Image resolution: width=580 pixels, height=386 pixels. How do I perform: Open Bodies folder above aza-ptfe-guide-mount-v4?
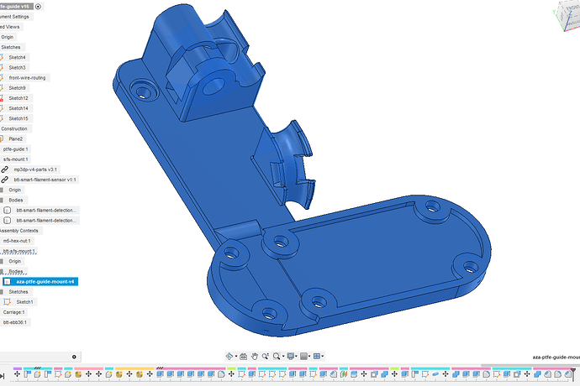point(16,272)
